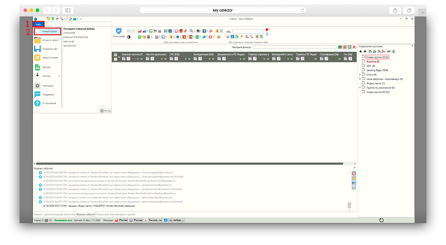Screen dimensions: 446x245
Task: Sort by Конкуренция [GA] column header
Action: click(203, 54)
